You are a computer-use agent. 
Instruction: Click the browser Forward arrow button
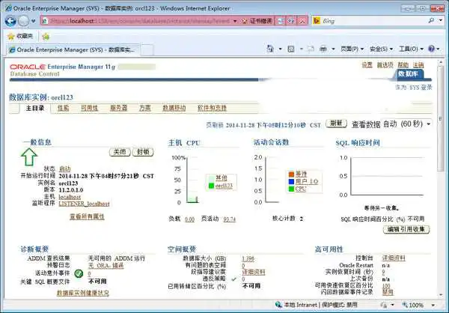pos(23,21)
